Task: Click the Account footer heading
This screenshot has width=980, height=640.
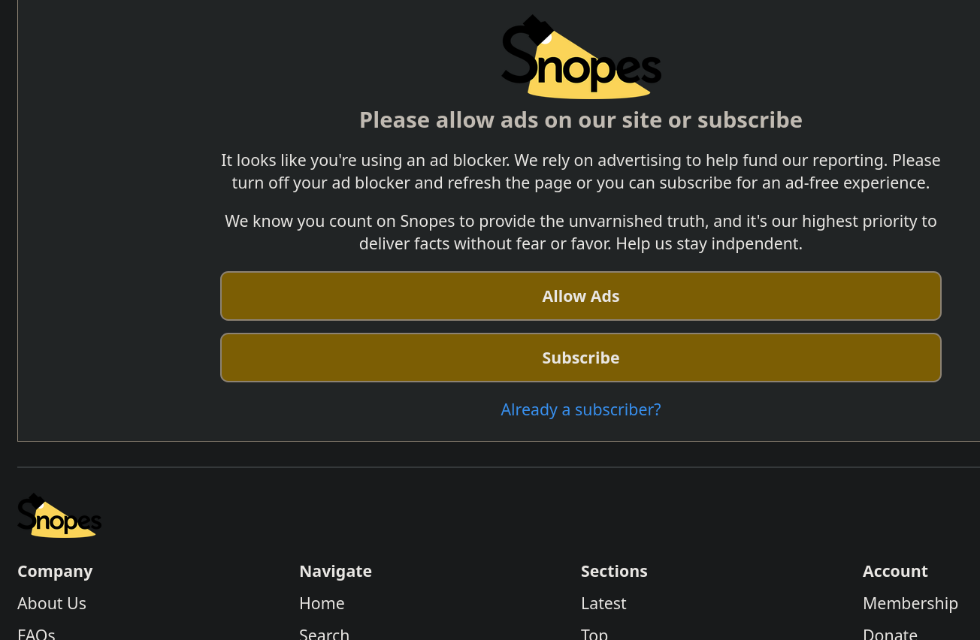Action: [895, 571]
